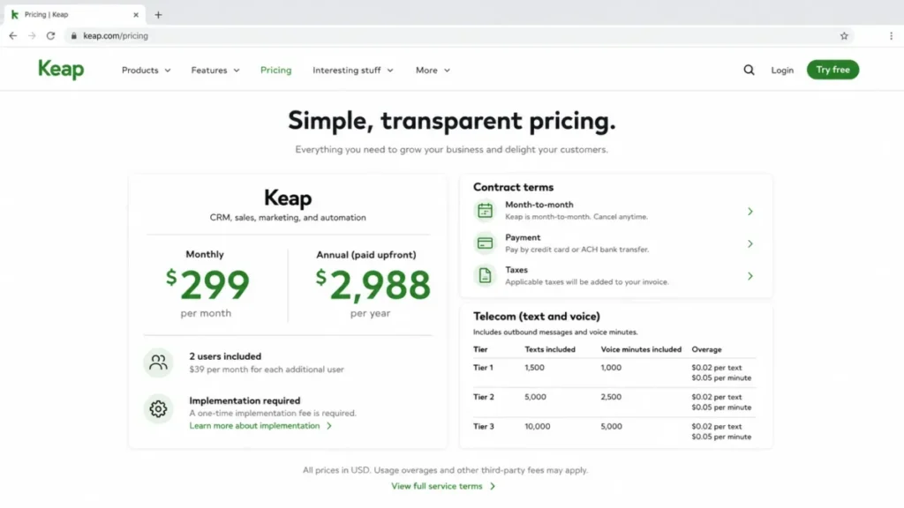Click the 'Contract terms' heading
Viewport: 904px width, 508px height.
pos(513,187)
